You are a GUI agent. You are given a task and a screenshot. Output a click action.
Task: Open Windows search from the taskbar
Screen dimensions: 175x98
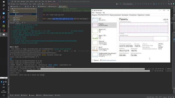point(4,5)
